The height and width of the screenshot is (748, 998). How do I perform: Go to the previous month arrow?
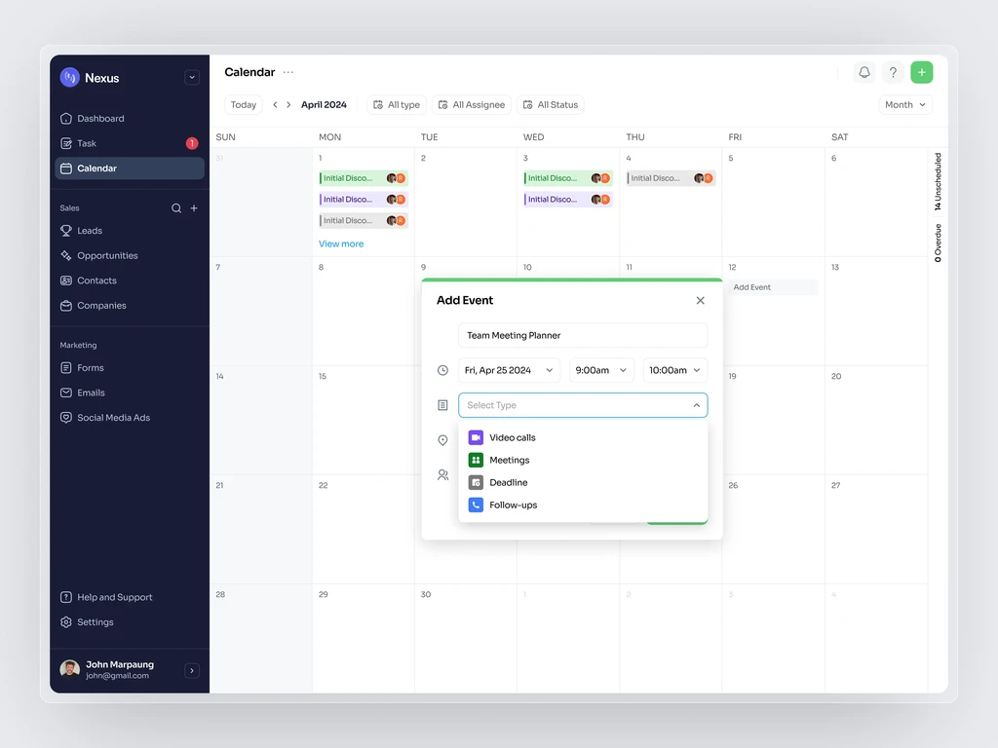275,105
